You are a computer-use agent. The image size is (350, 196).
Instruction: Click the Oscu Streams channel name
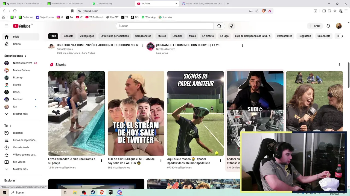[65, 49]
